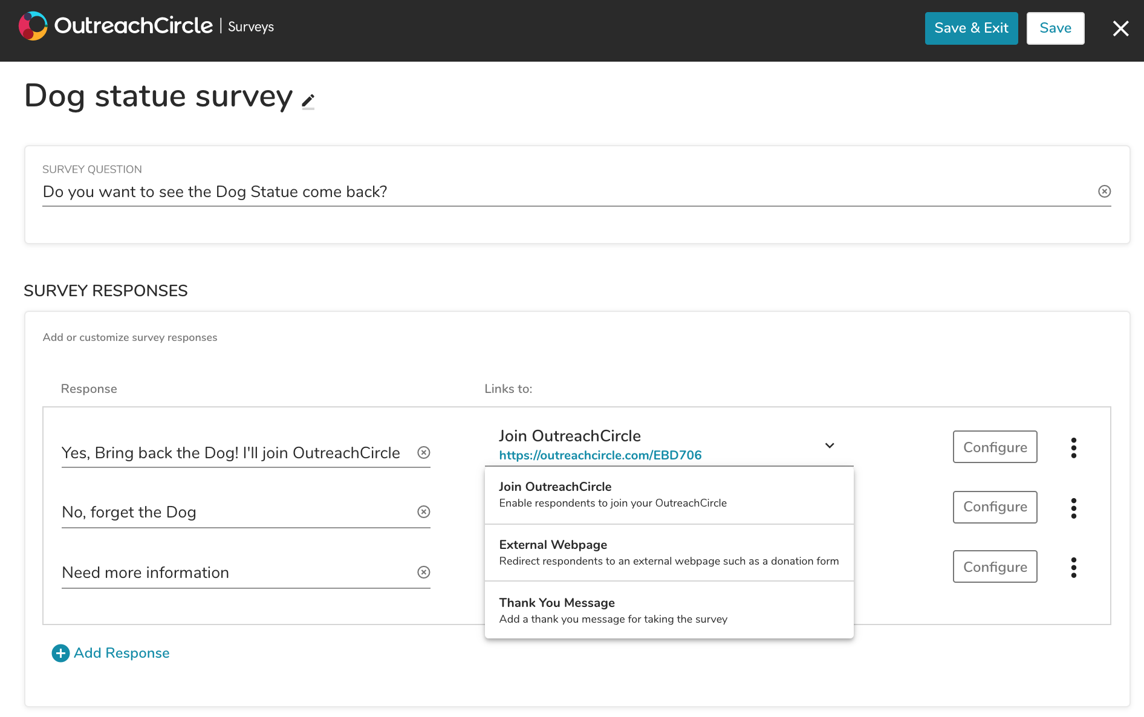Configure the 'No, forget the Dog' response
Image resolution: width=1144 pixels, height=717 pixels.
pyautogui.click(x=995, y=507)
